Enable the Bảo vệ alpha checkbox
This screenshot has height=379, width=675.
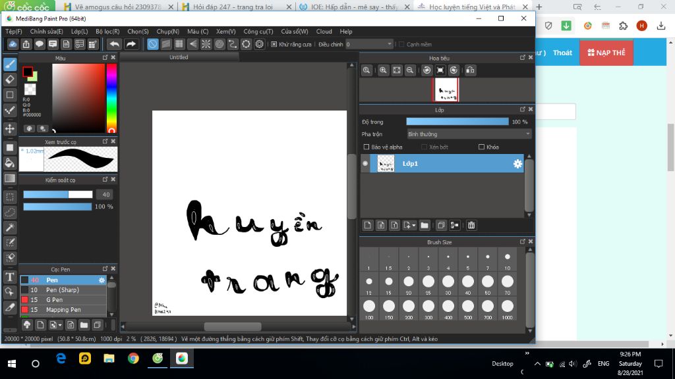[x=367, y=147]
